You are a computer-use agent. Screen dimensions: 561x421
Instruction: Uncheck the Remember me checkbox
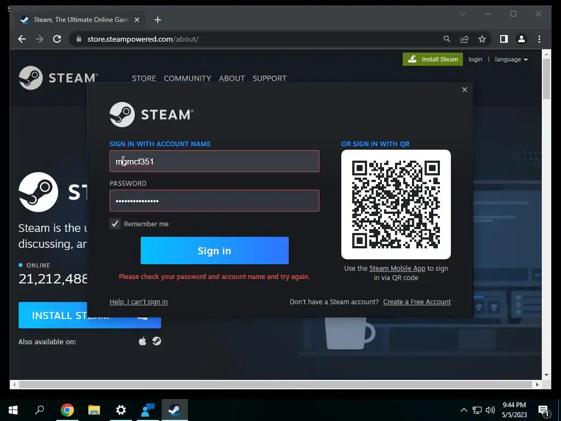[115, 224]
